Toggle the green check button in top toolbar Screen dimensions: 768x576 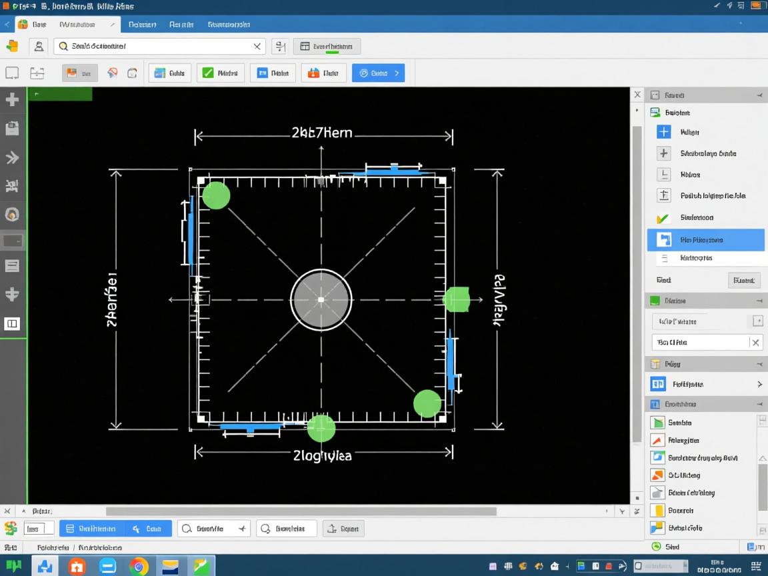click(x=220, y=73)
